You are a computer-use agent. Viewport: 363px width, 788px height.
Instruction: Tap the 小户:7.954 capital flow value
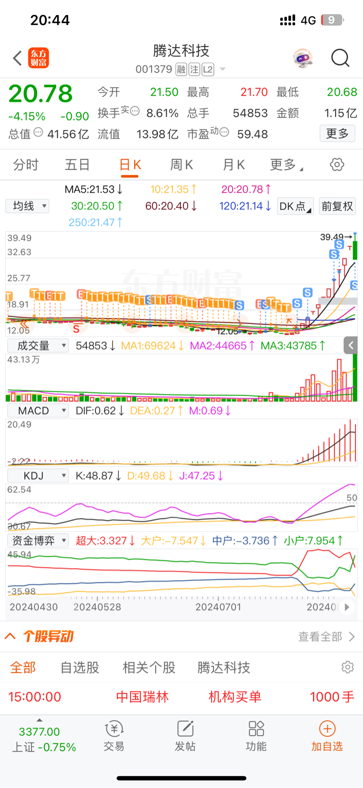click(x=313, y=541)
